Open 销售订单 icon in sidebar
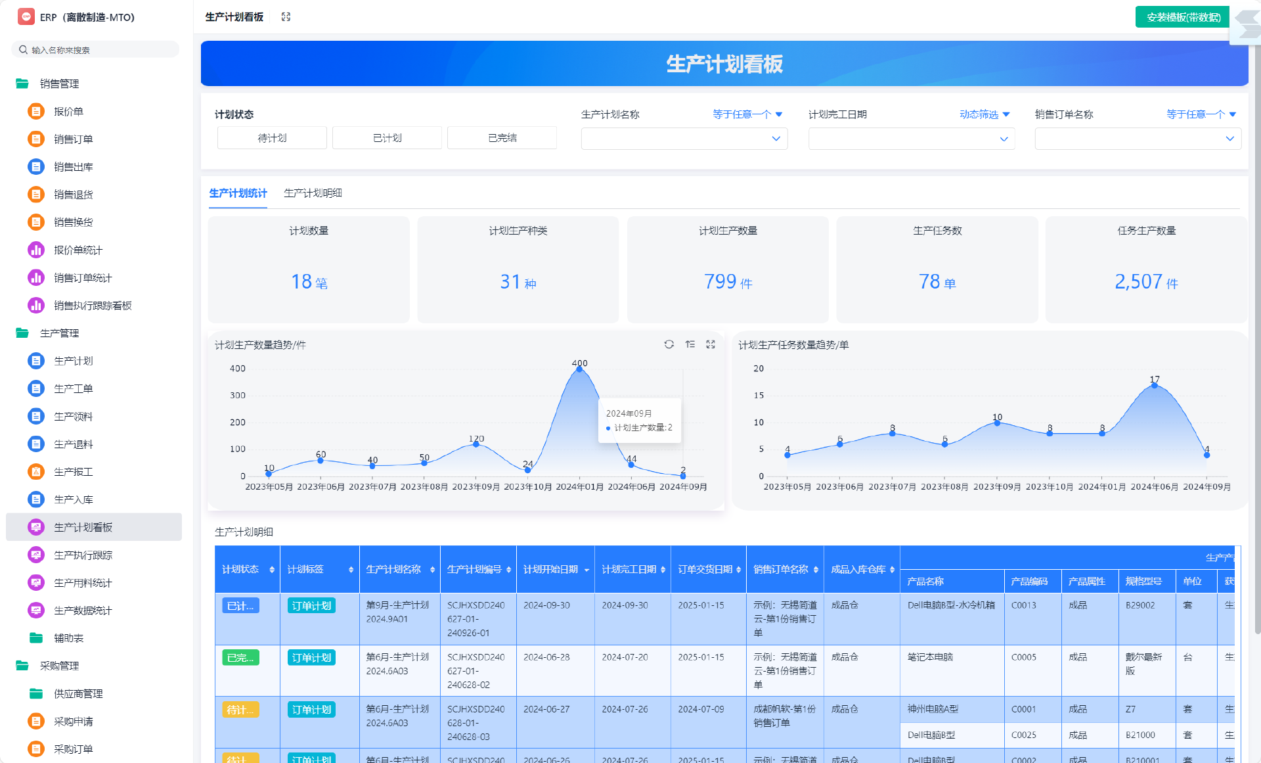This screenshot has width=1261, height=763. click(x=35, y=139)
